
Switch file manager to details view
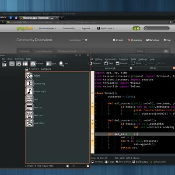click(18, 64)
